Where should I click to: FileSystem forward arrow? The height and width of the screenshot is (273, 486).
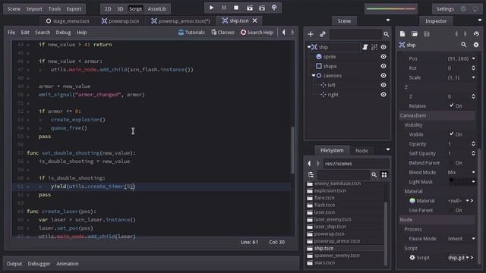point(317,164)
